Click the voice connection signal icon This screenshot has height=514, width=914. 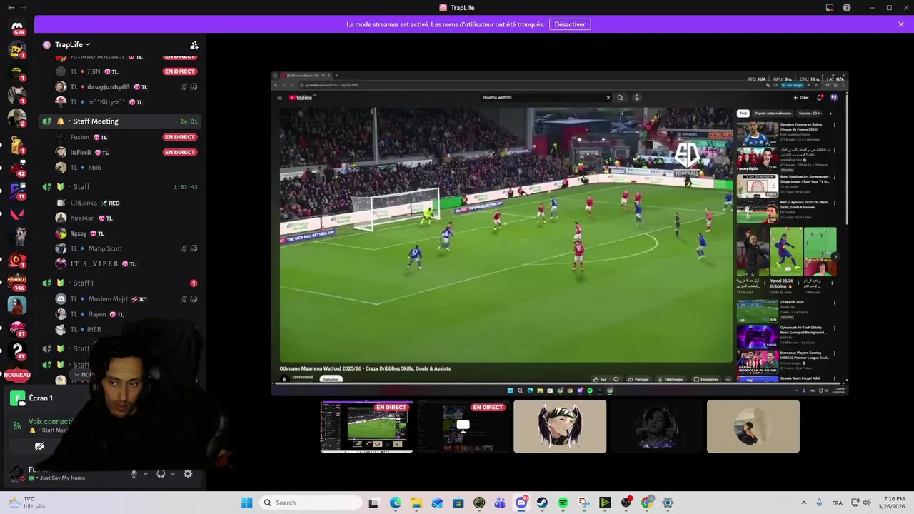pos(17,425)
